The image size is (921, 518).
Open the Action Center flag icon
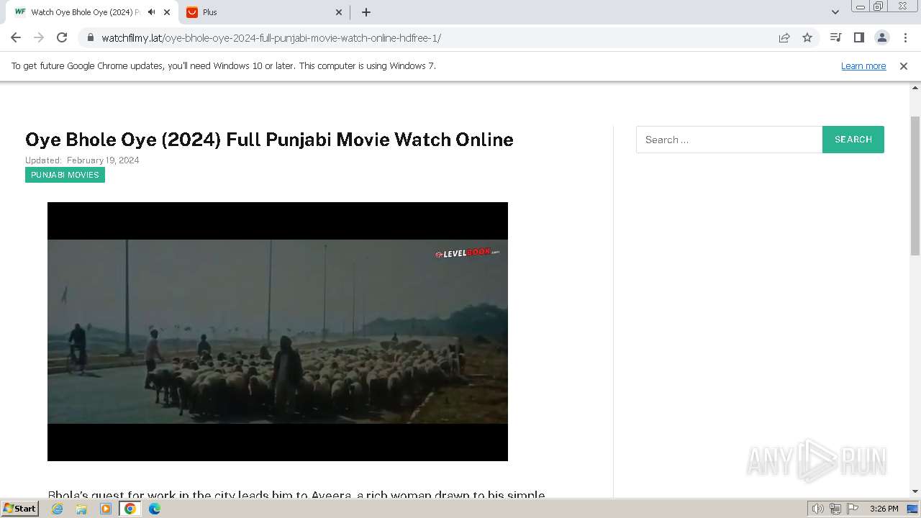853,509
